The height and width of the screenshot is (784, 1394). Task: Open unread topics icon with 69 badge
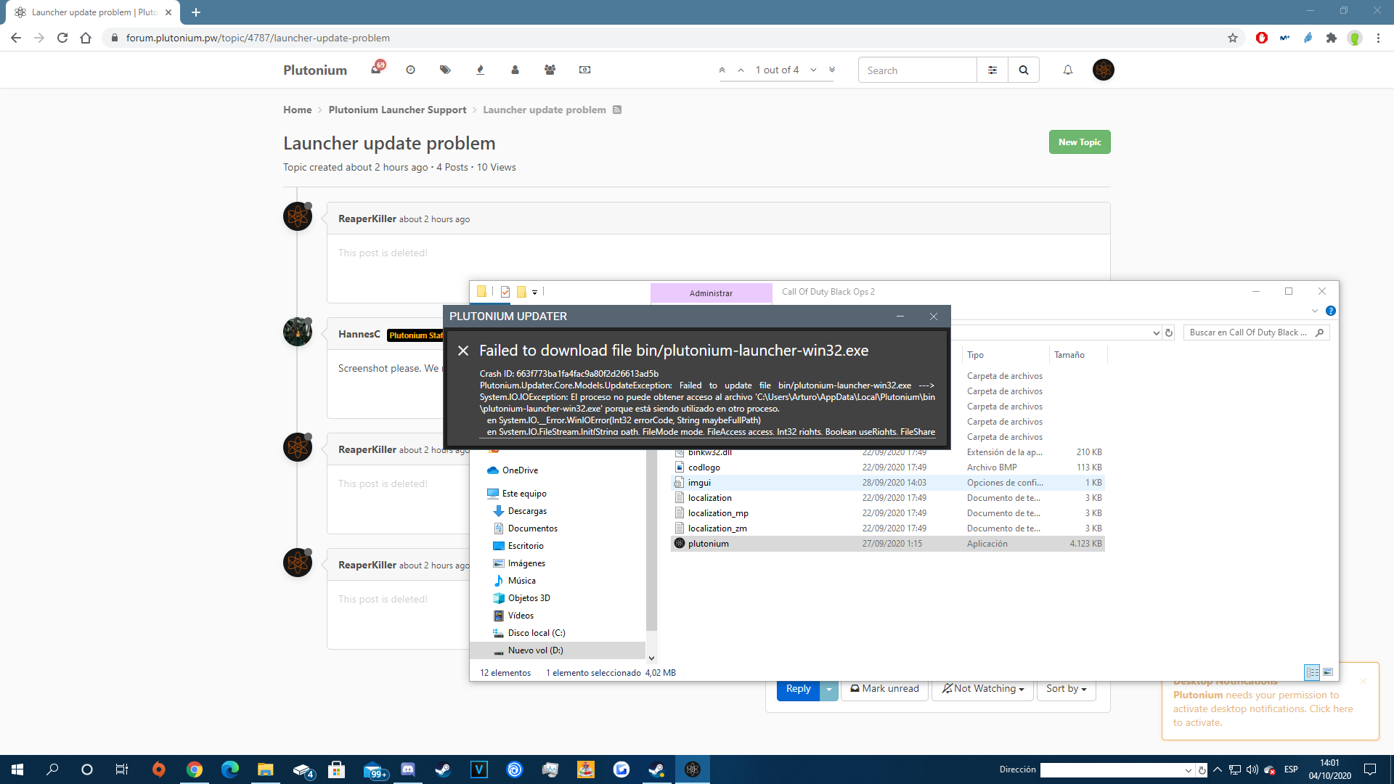[x=376, y=69]
